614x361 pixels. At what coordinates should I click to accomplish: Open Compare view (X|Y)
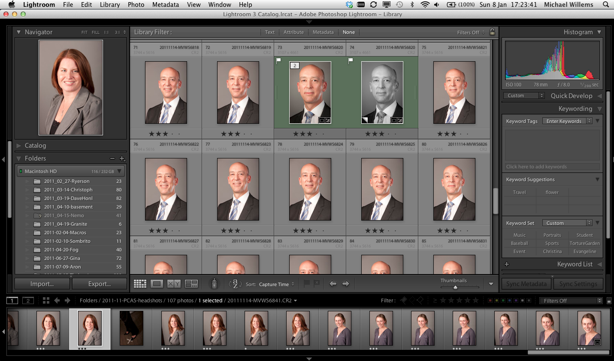coord(174,284)
